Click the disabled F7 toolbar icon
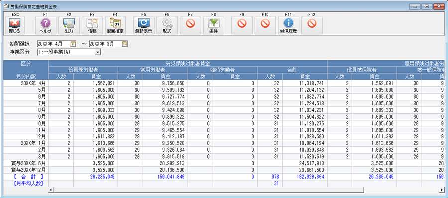This screenshot has width=448, height=198. pyautogui.click(x=190, y=26)
